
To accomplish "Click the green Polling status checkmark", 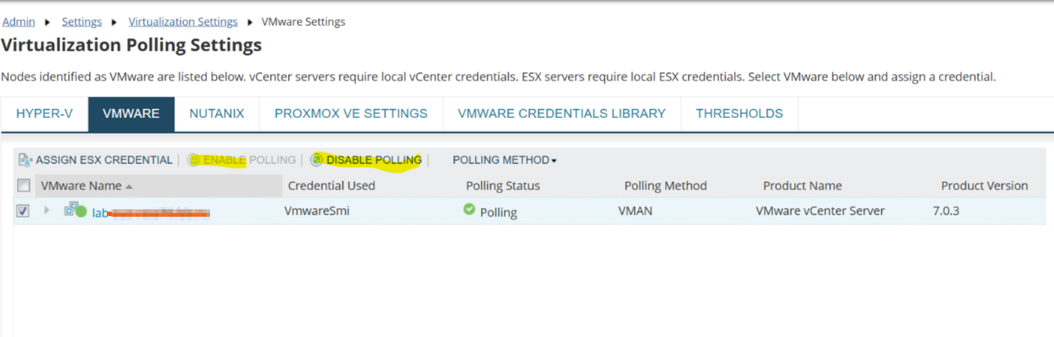I will (x=469, y=210).
